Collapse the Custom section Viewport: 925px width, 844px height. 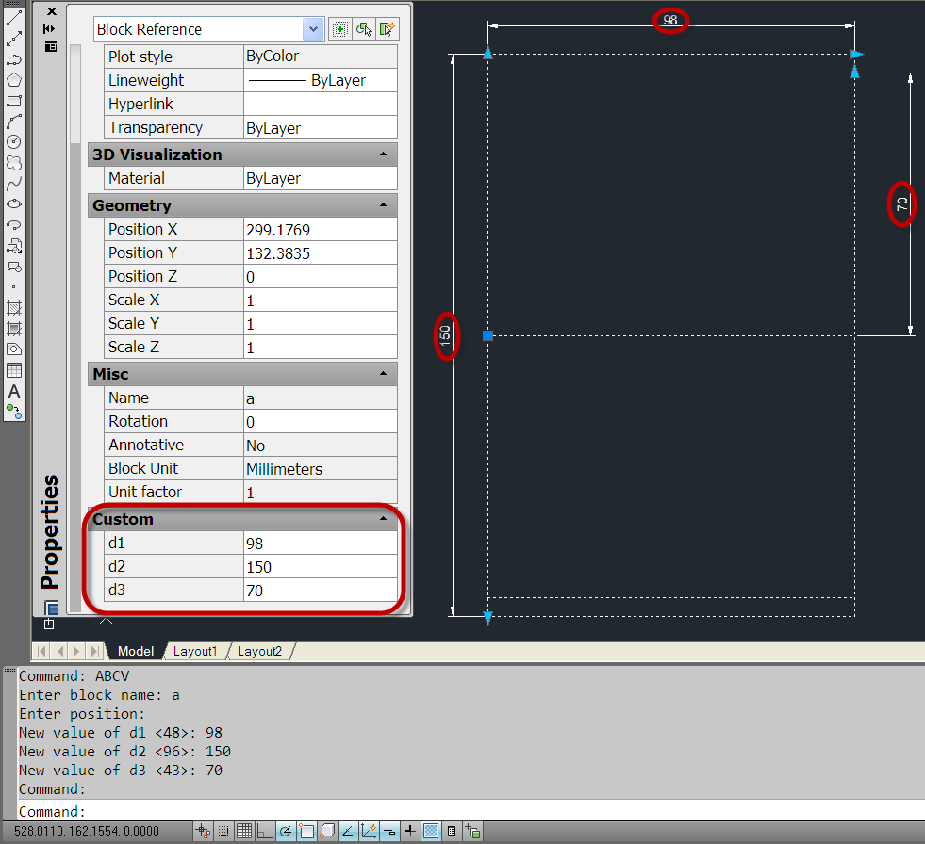[384, 518]
